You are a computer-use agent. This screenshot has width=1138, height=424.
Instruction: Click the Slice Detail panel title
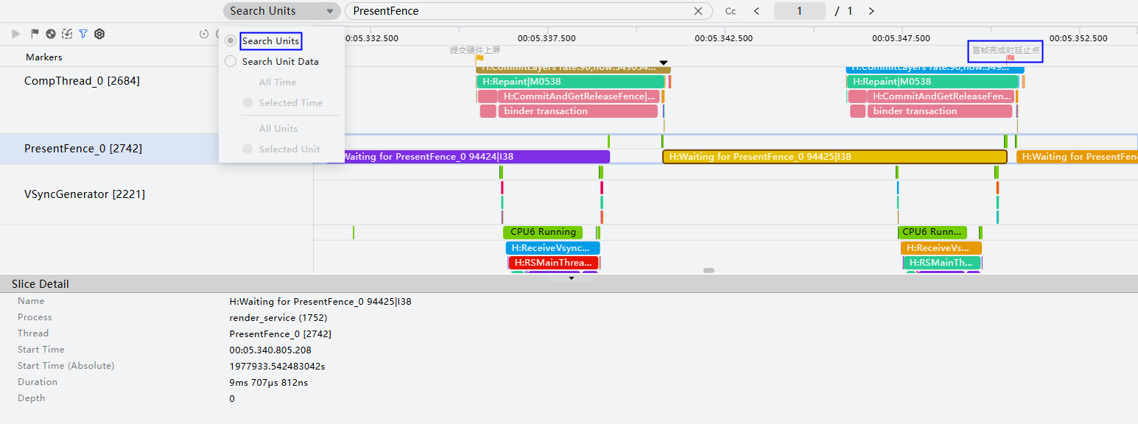41,284
